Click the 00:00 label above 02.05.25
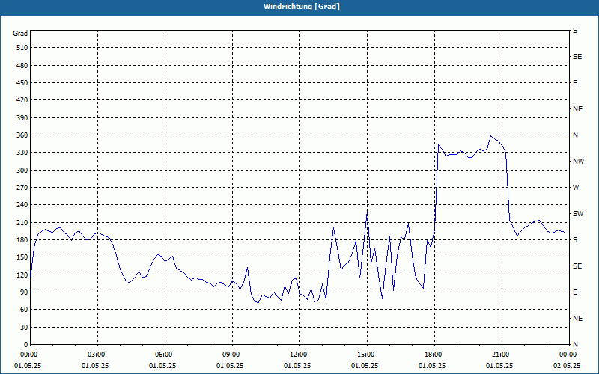599x374 pixels. pos(568,355)
